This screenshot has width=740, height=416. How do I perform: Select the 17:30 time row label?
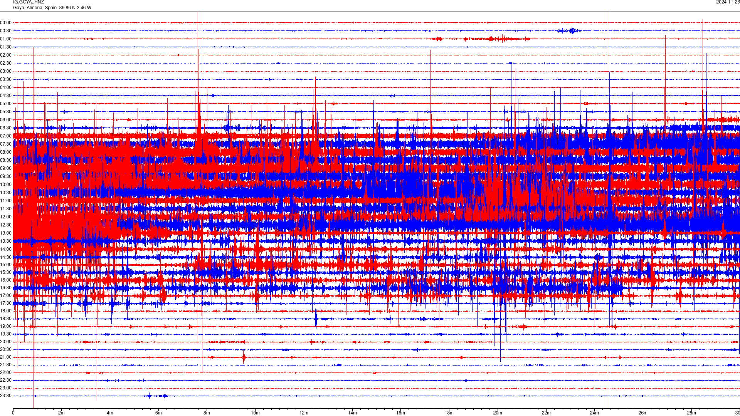coord(6,303)
